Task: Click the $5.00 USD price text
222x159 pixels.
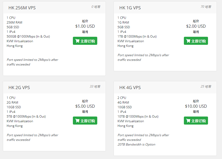Action: point(85,106)
